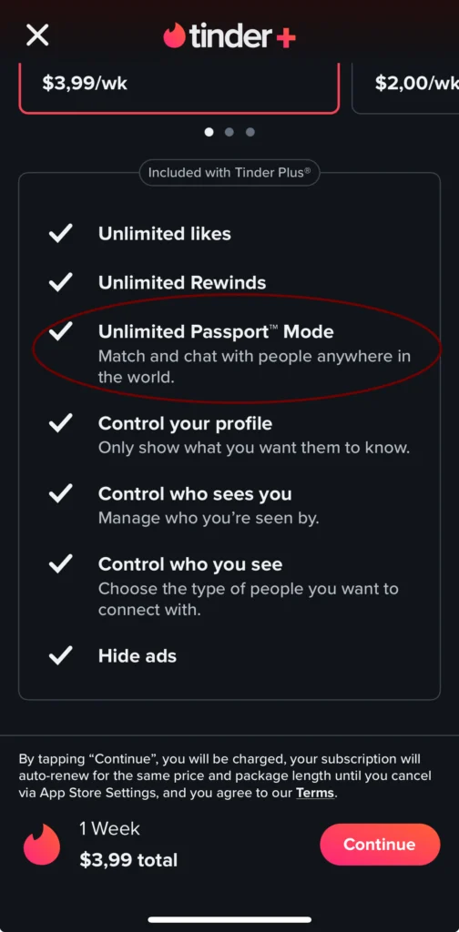Screen dimensions: 459x932
Task: Tap the Tinder flame logo in header
Action: tap(174, 35)
